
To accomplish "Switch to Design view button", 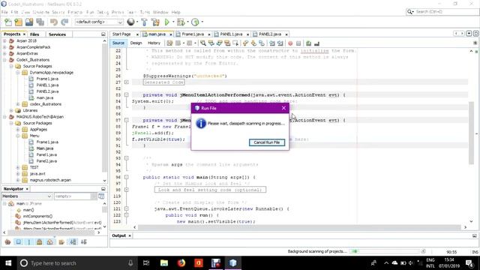I will [x=136, y=43].
